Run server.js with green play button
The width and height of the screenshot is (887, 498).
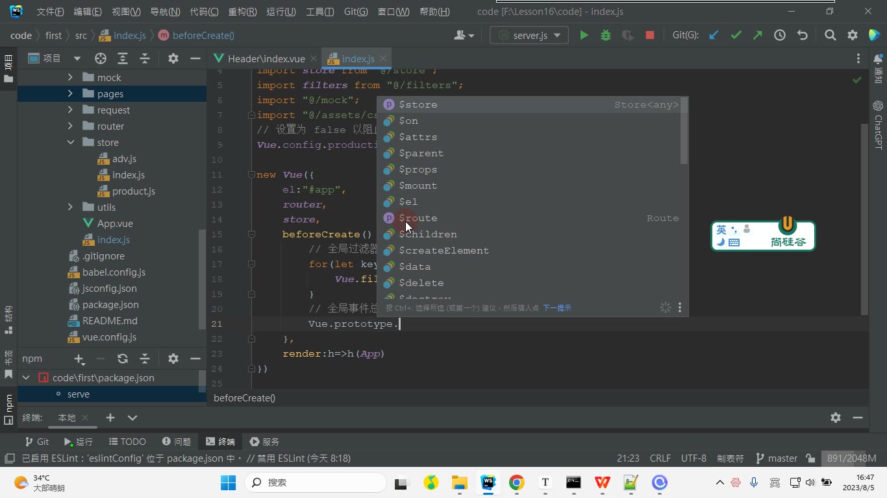(584, 36)
